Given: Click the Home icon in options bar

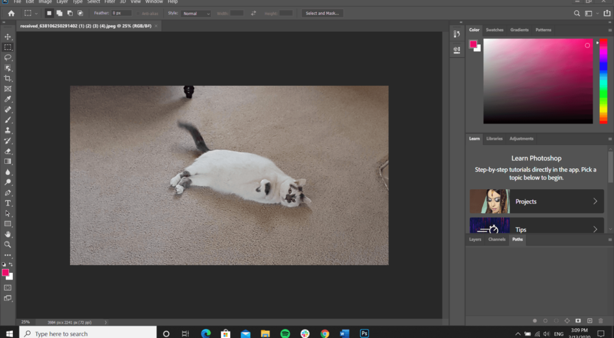Looking at the screenshot, I should click(11, 13).
